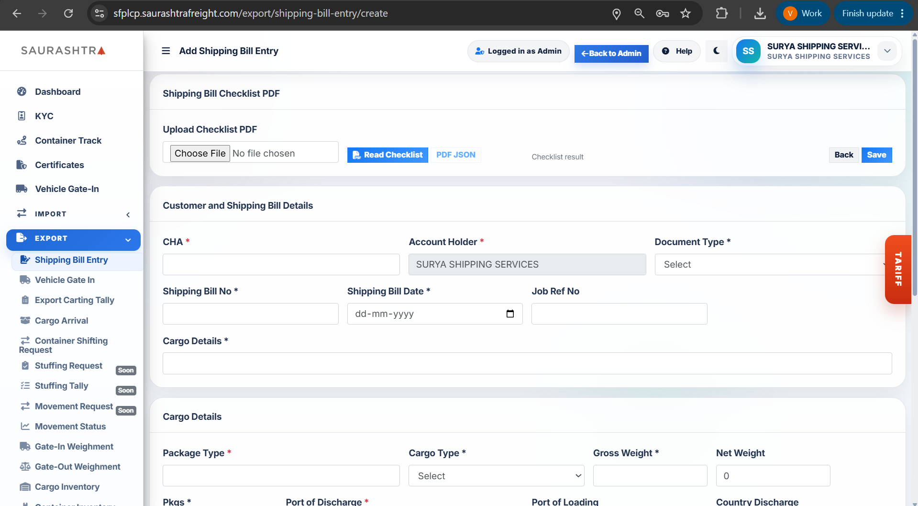Click page vertical scrollbar
Viewport: 918px width, 506px height.
click(x=915, y=168)
